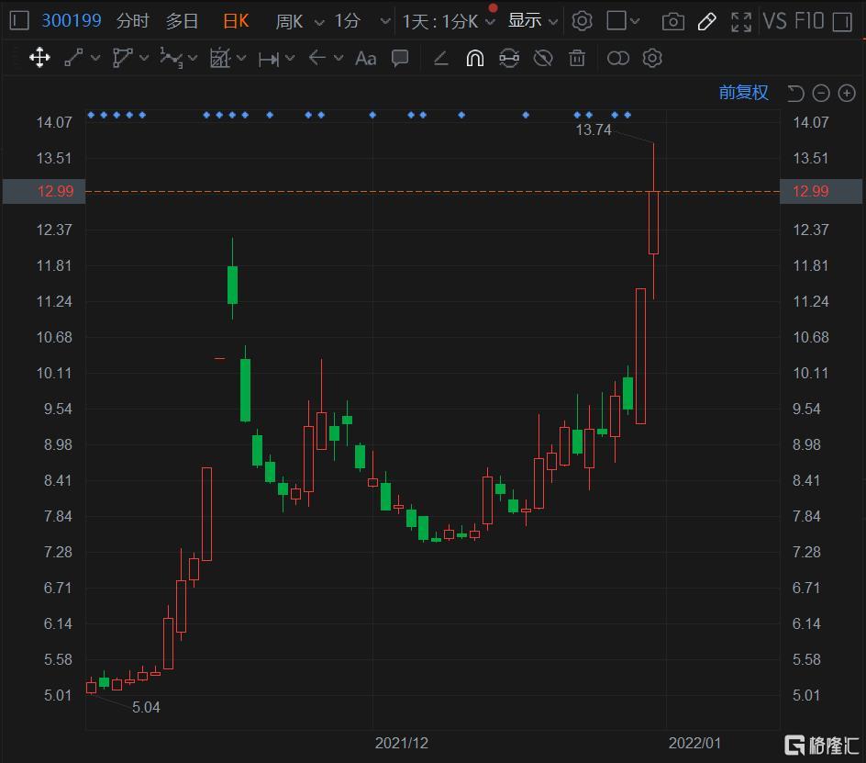Click the 13.74 high price label
Screen dimensions: 866x763
pos(594,130)
